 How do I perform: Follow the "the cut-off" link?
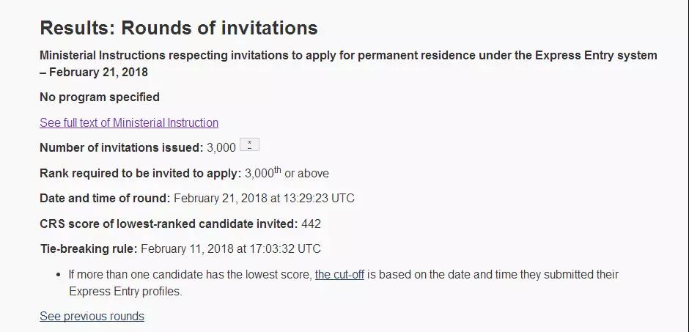[x=339, y=275]
